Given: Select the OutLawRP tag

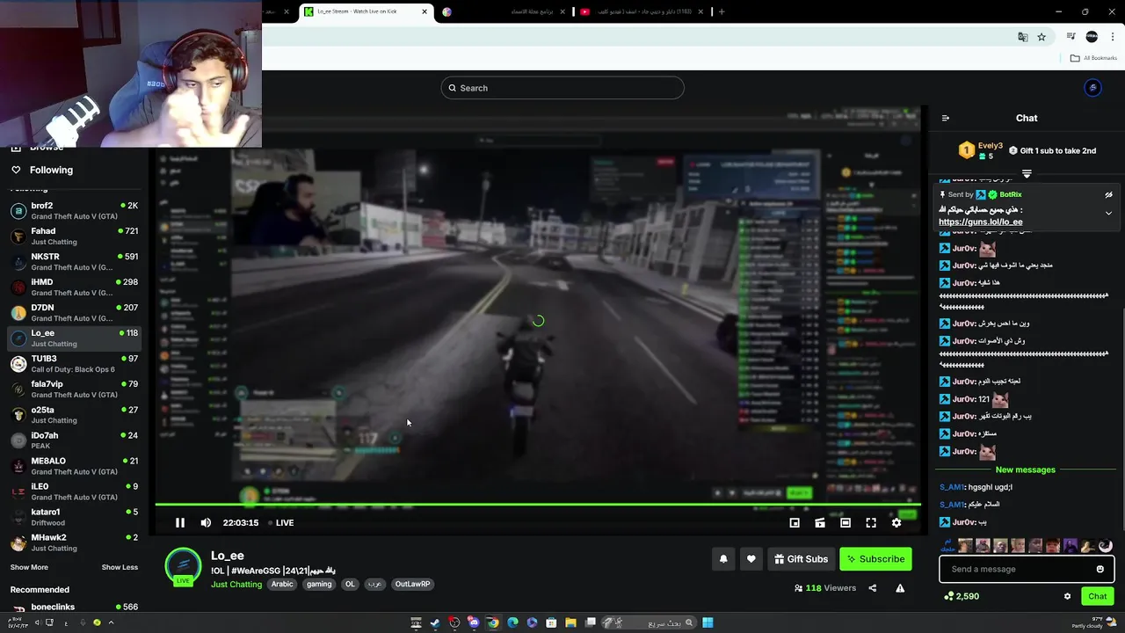Looking at the screenshot, I should pyautogui.click(x=412, y=584).
